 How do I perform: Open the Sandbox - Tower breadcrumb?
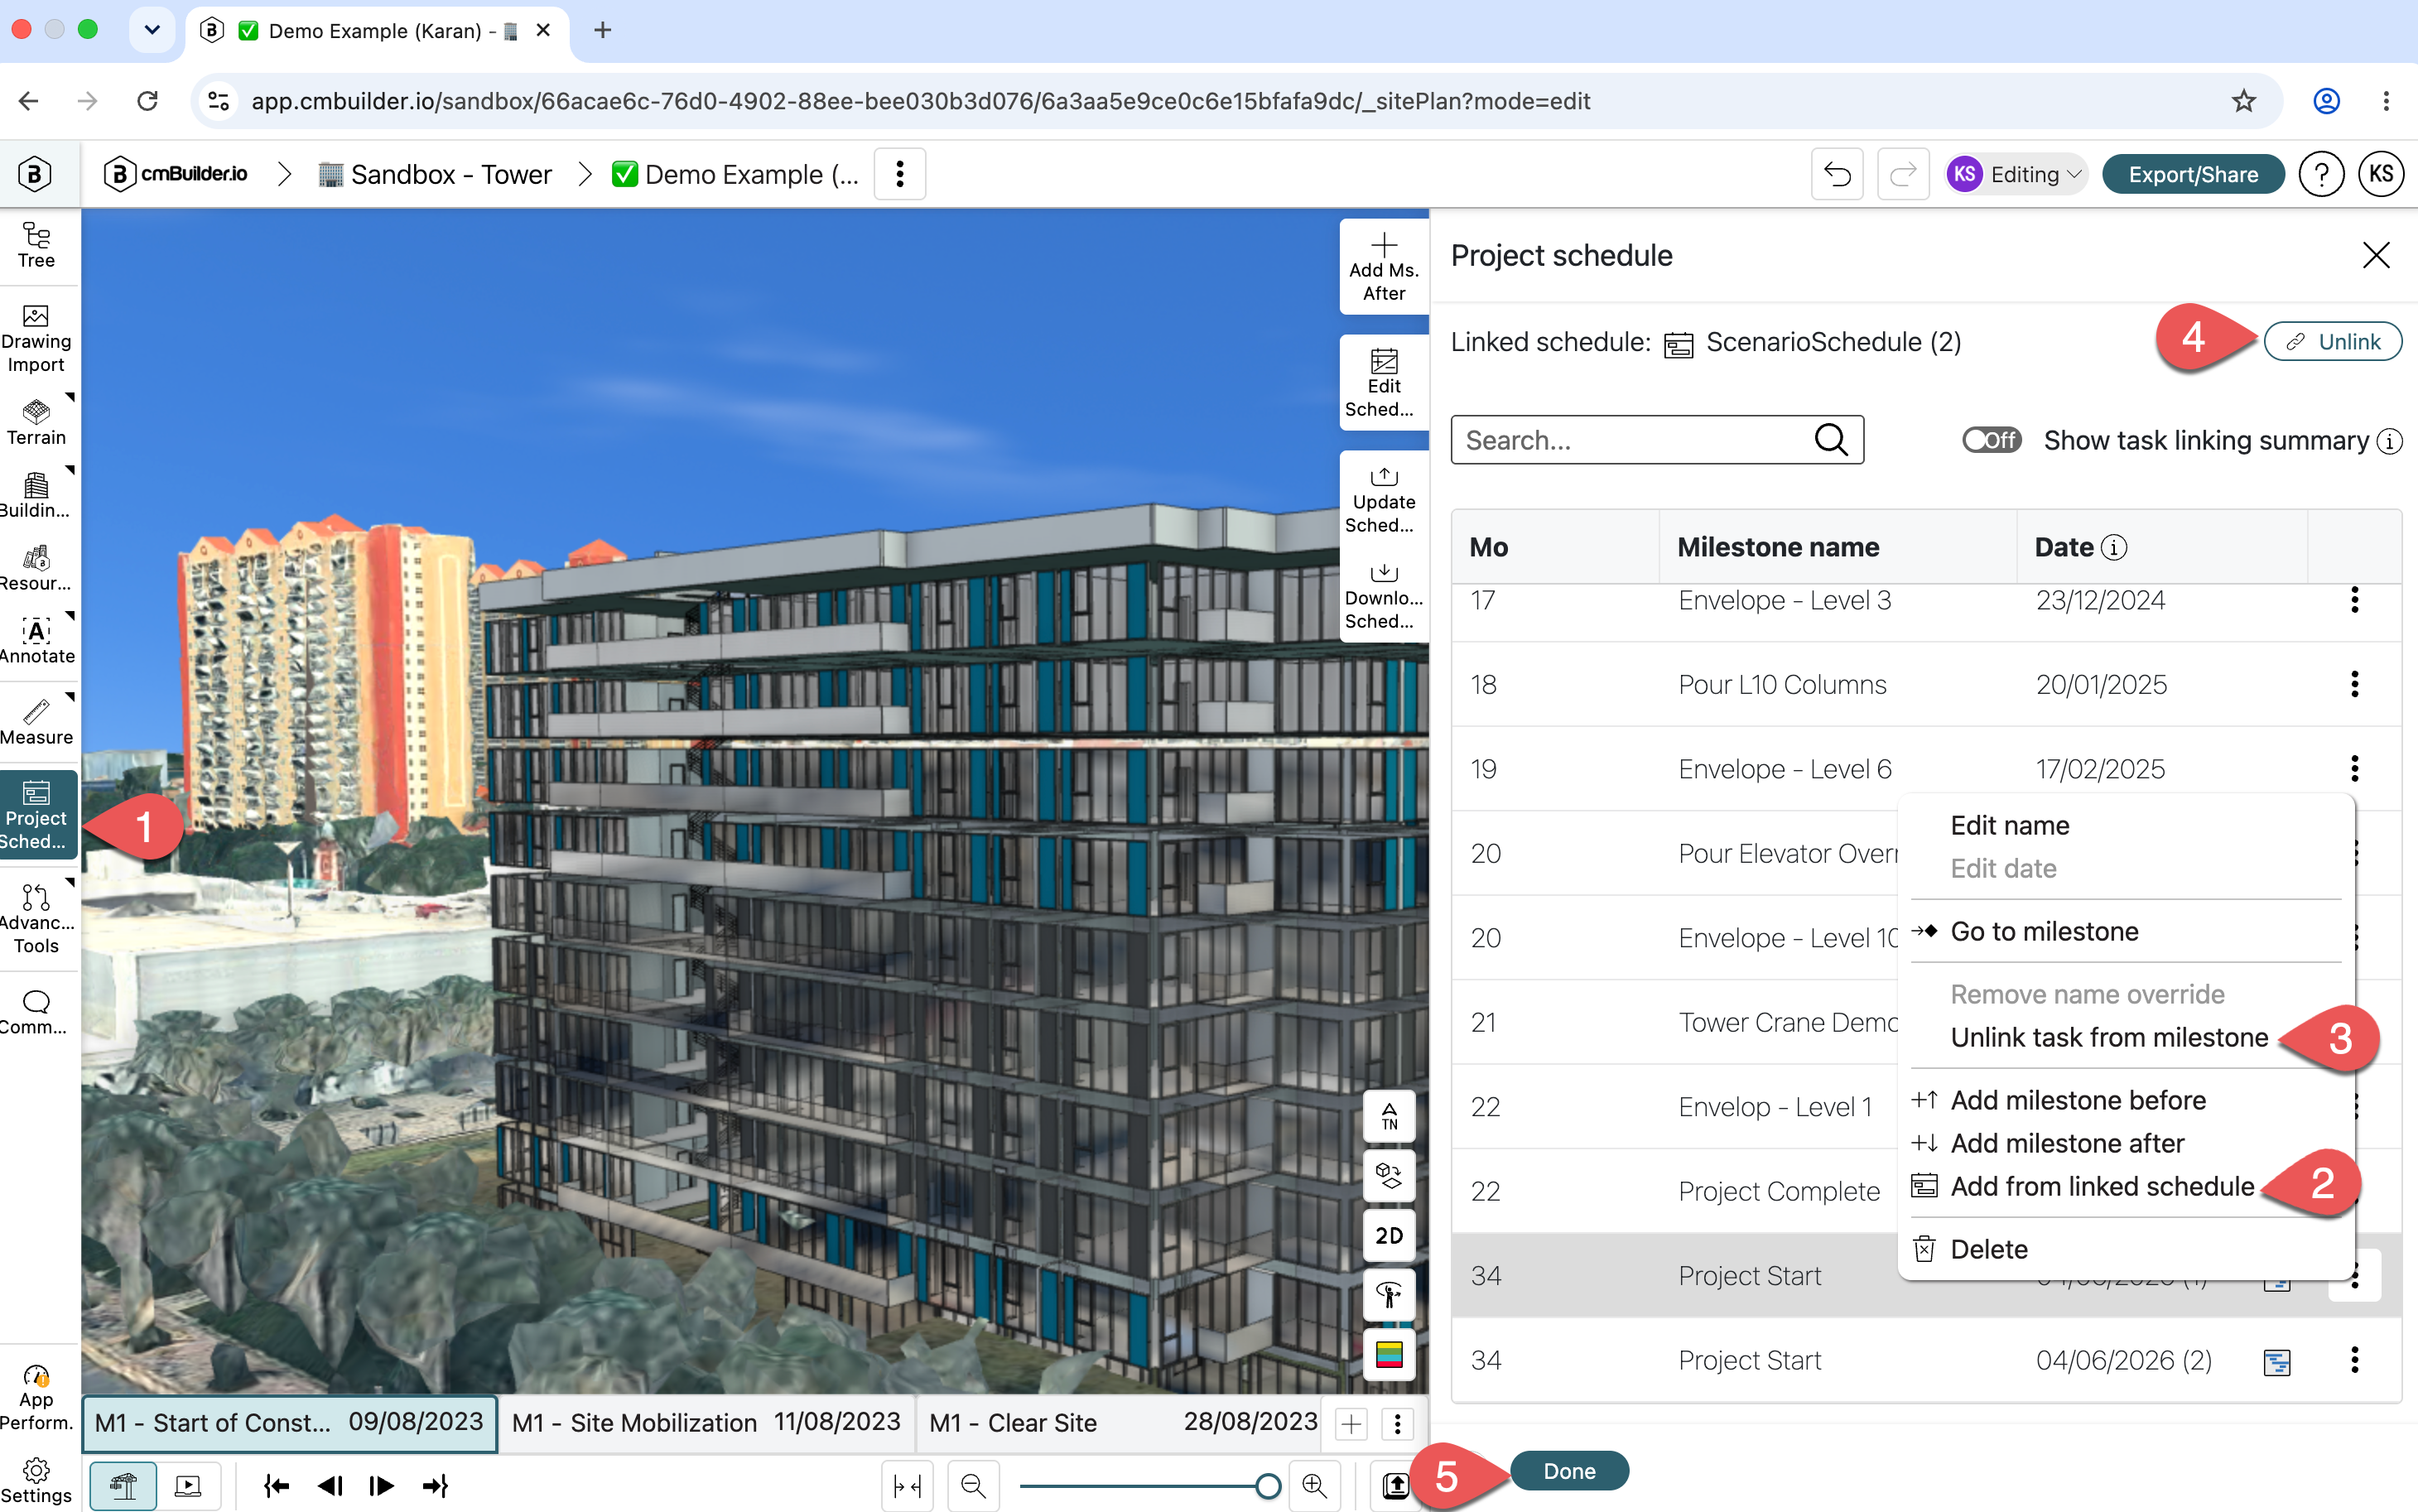pyautogui.click(x=434, y=174)
